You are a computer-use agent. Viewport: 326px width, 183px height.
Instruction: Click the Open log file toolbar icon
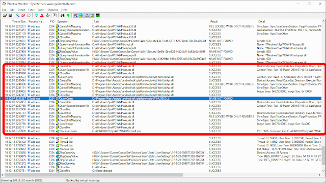pos(5,15)
